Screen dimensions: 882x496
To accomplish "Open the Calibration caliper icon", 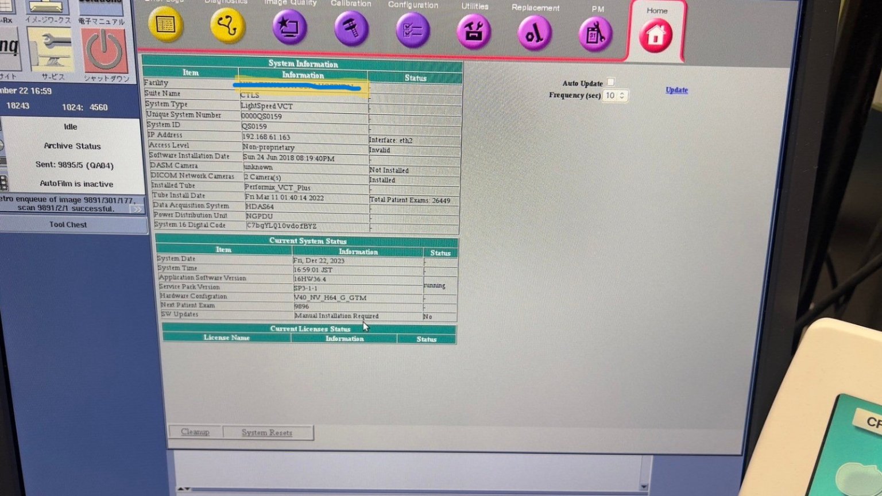I will [351, 29].
